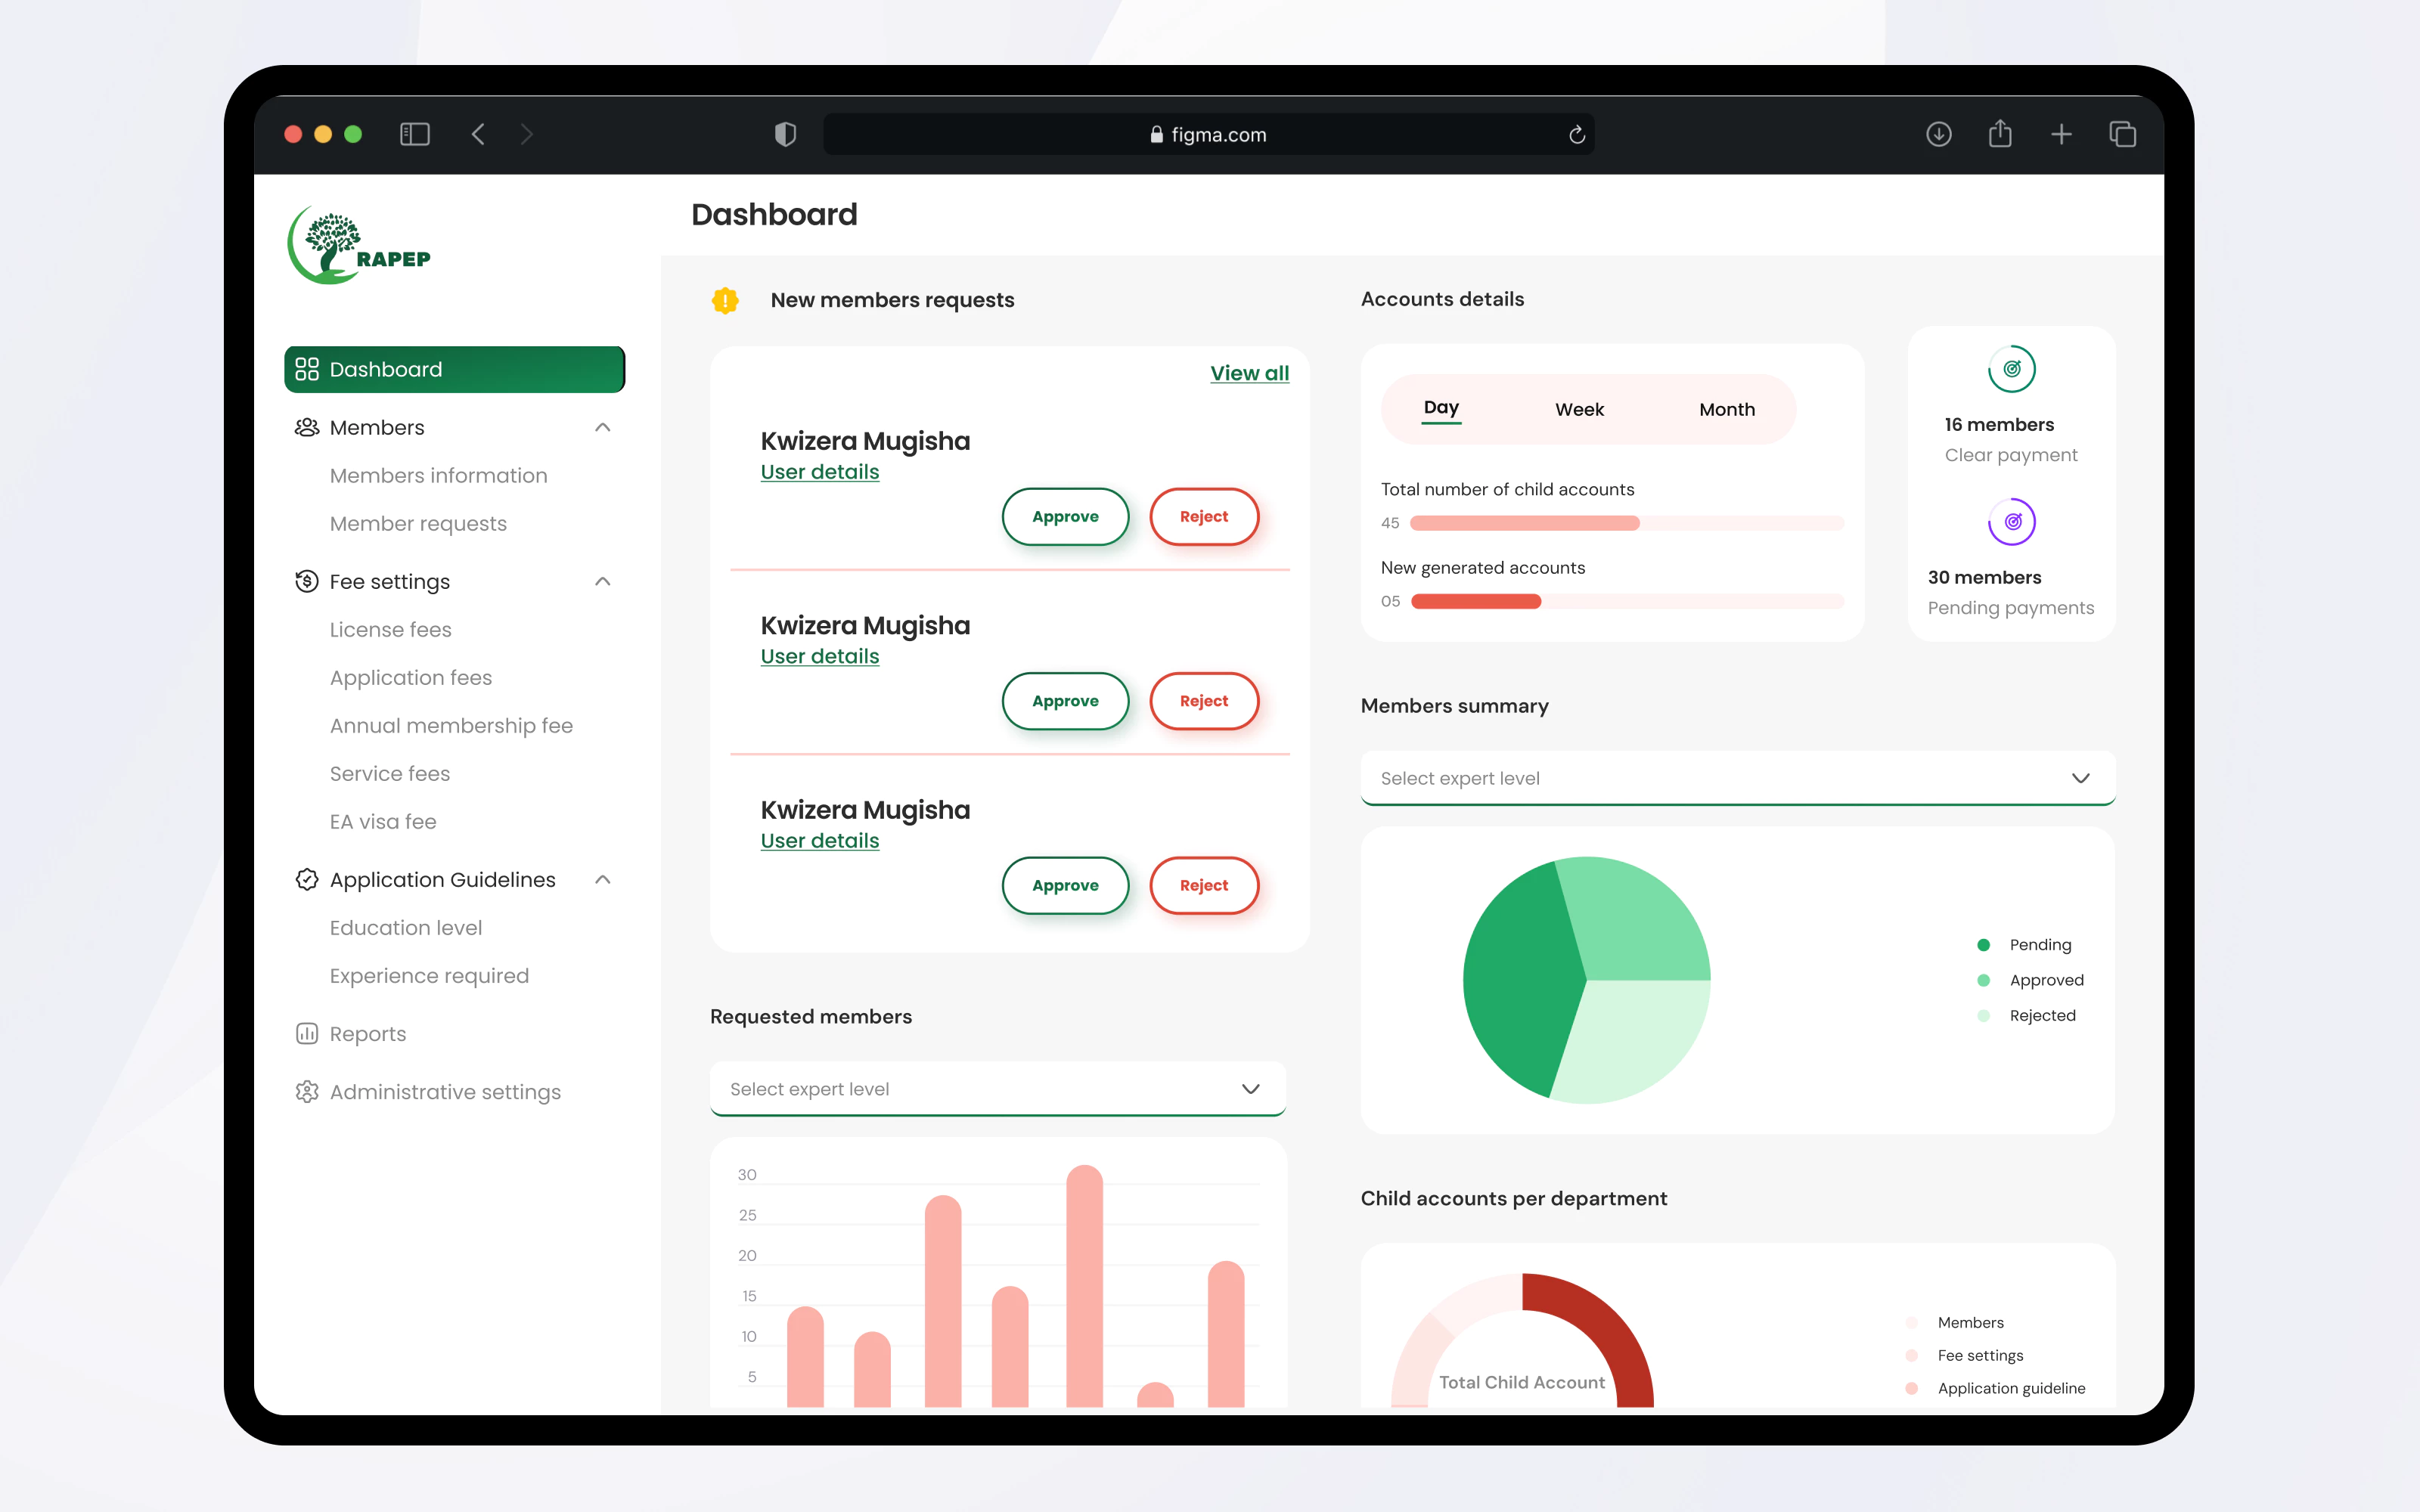This screenshot has height=1512, width=2420.
Task: Show tab overview icon
Action: (x=2122, y=134)
